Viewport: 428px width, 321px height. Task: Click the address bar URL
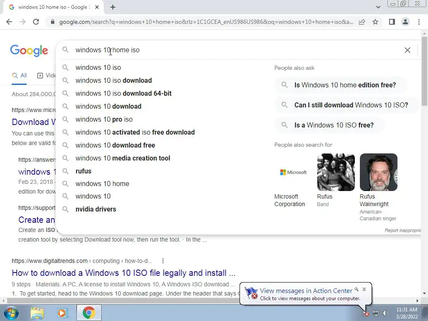(x=206, y=22)
